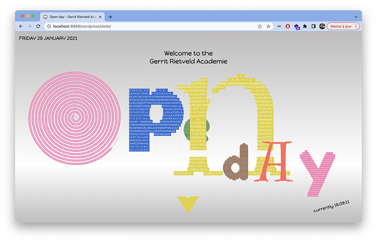This screenshot has width=377, height=242.
Task: Open the Extensions puzzle-piece menu
Action: coord(305,26)
